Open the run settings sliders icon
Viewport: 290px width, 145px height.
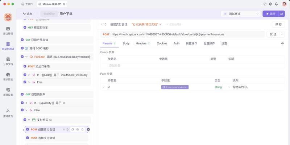(282, 14)
